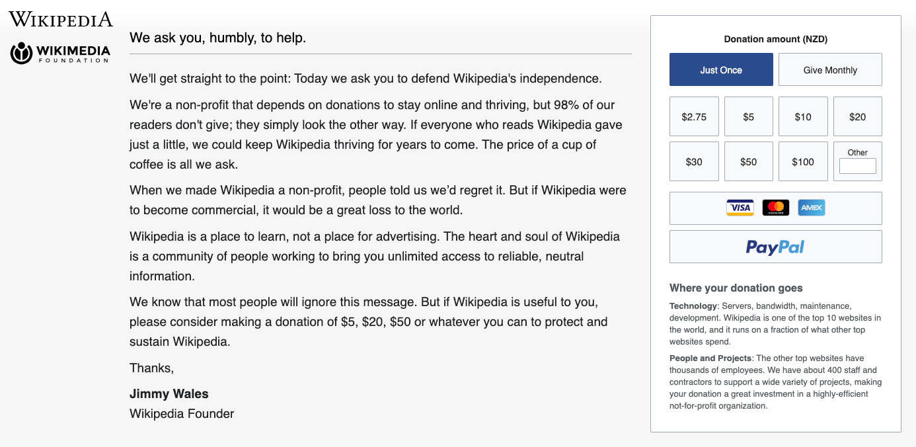
Task: Select the $30 donation amount
Action: tap(694, 161)
